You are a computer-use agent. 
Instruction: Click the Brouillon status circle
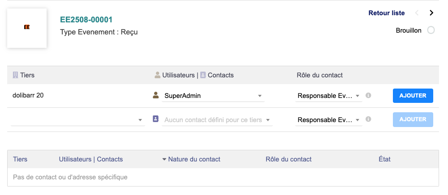(x=431, y=30)
